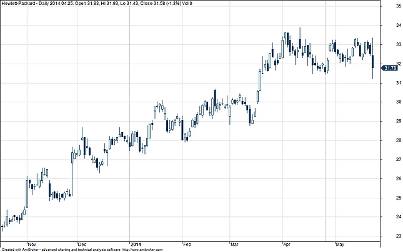Click the 30 price axis label
Screen dimensions: 403x252
pos(399,102)
